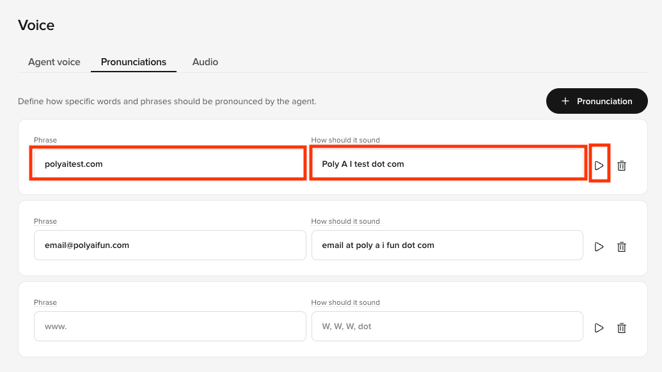Add a new Pronunciation with the button
Viewport: 662px width, 372px height.
tap(597, 101)
